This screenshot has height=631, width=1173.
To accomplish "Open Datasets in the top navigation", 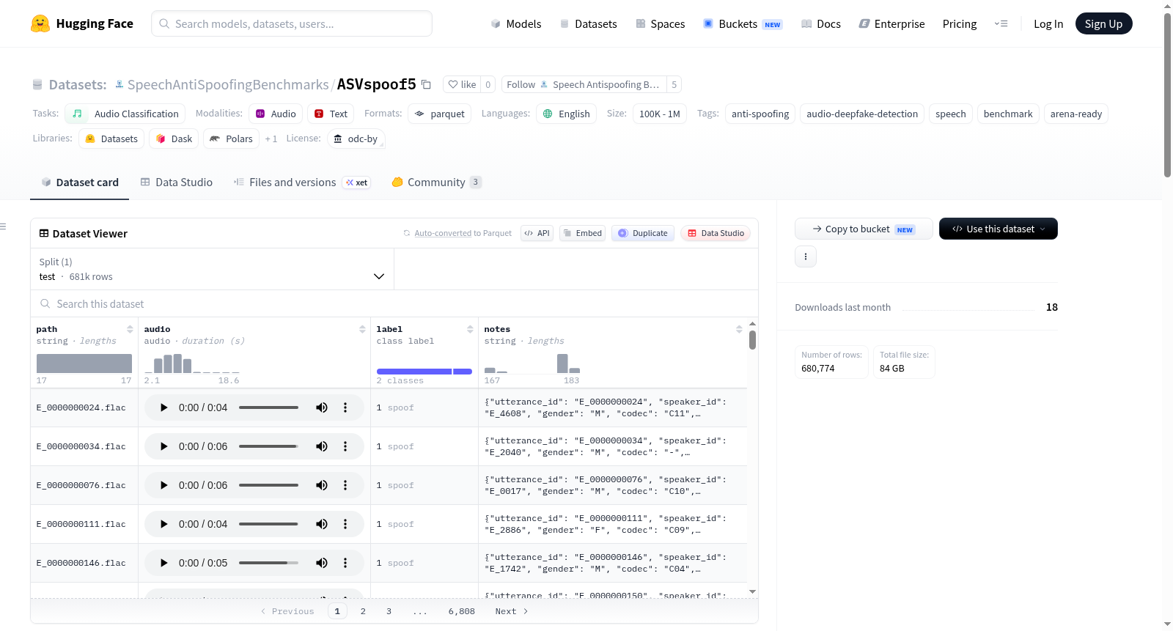I will (x=588, y=23).
